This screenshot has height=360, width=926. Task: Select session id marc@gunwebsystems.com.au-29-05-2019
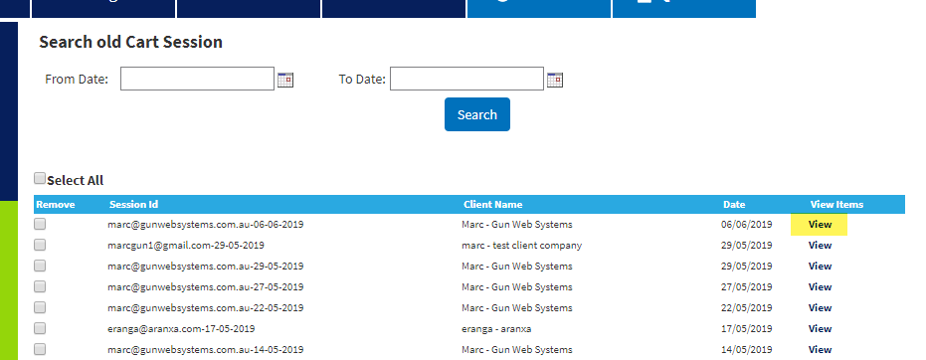pyautogui.click(x=206, y=267)
